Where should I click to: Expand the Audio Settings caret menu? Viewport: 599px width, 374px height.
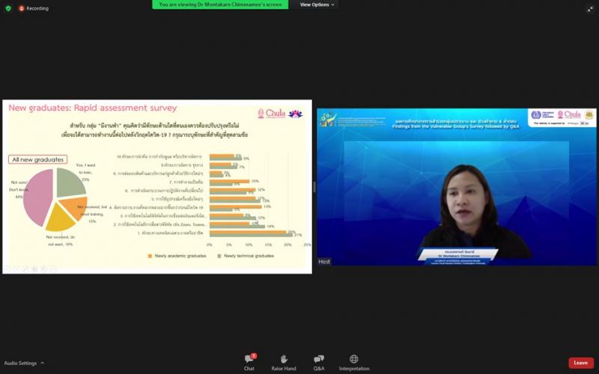[x=42, y=363]
